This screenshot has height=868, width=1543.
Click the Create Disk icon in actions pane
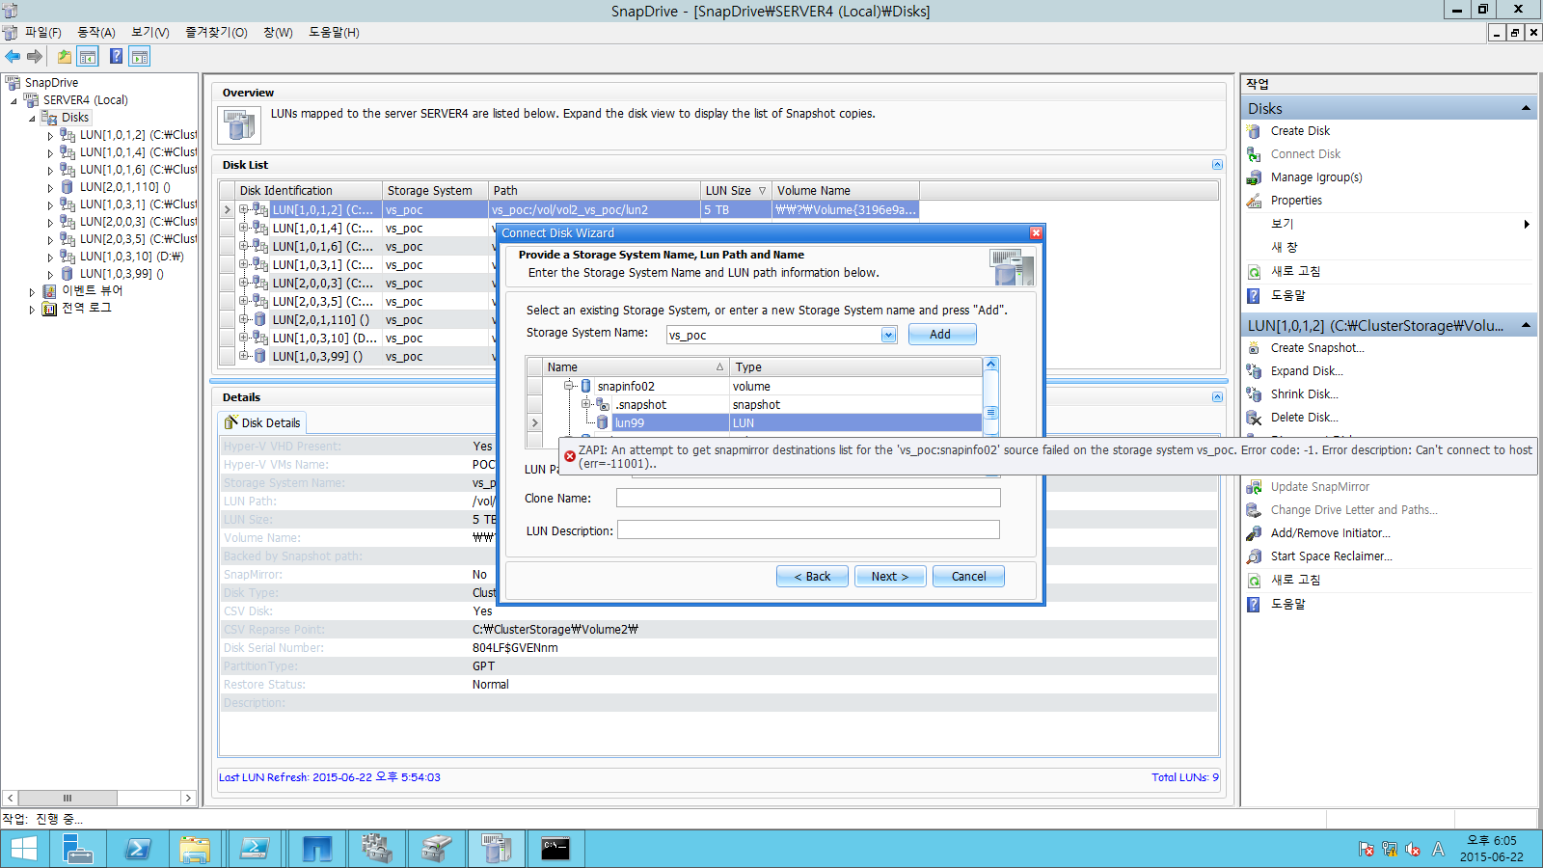click(x=1254, y=131)
